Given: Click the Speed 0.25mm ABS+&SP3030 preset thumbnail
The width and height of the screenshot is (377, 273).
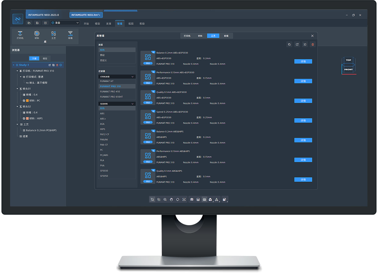Looking at the screenshot, I should tap(148, 117).
